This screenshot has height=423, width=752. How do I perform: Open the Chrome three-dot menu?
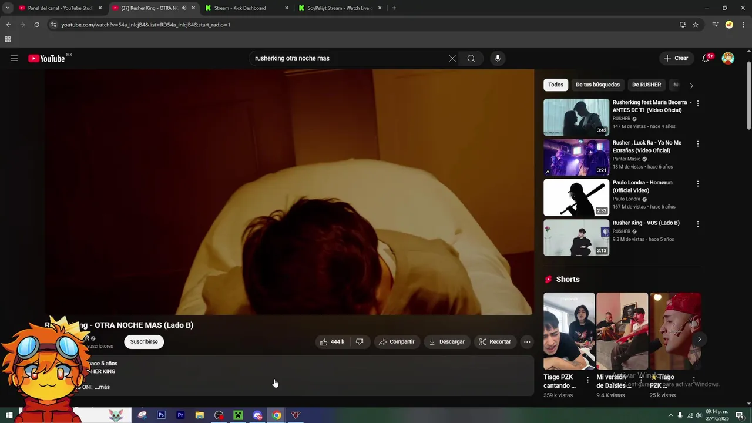coord(744,25)
